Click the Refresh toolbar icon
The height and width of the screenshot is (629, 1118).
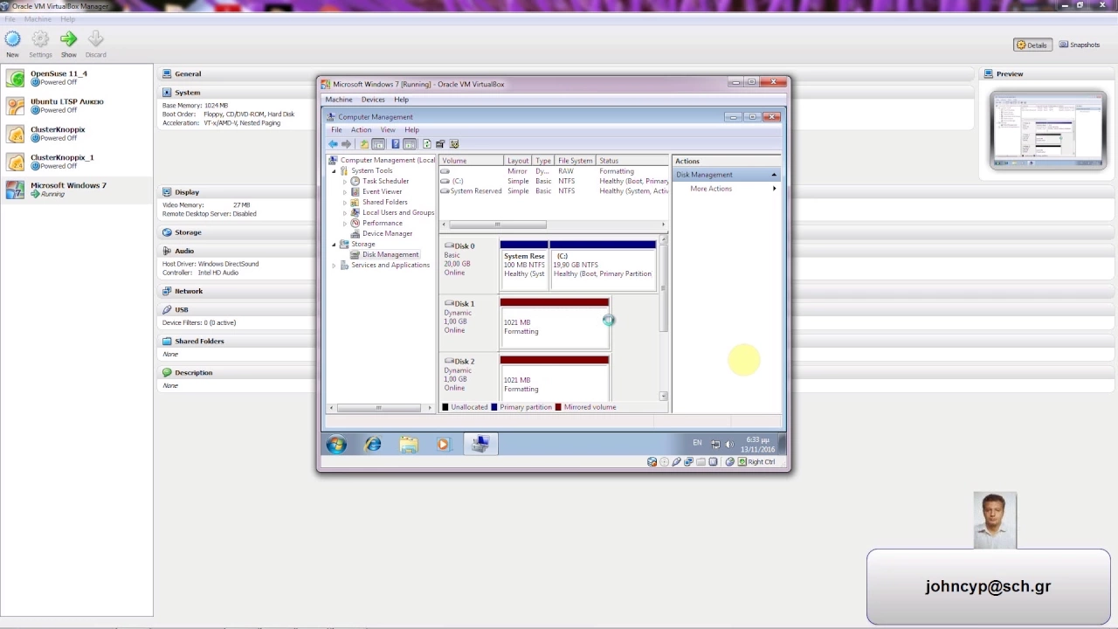pos(426,144)
